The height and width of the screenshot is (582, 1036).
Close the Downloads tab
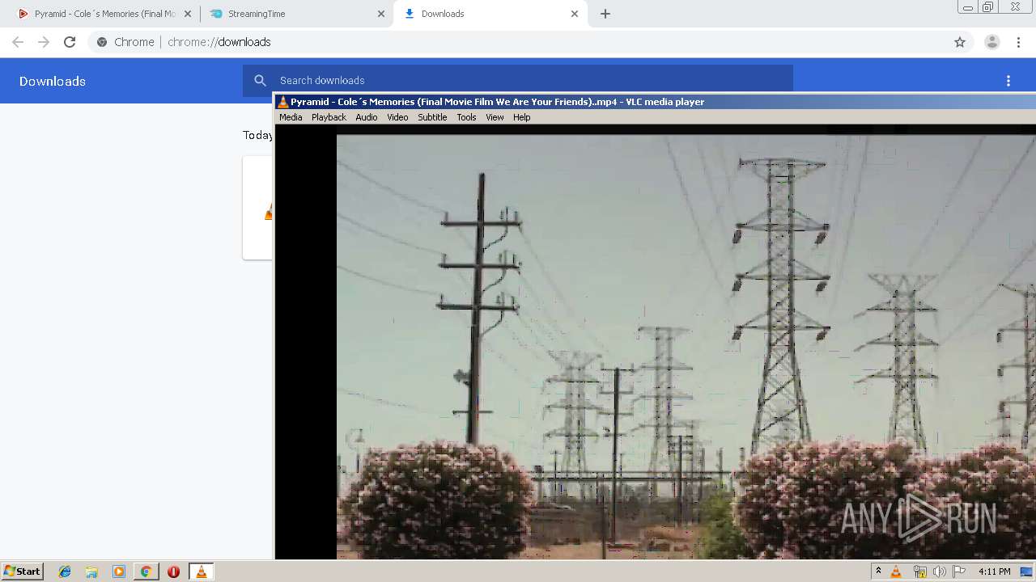coord(575,14)
